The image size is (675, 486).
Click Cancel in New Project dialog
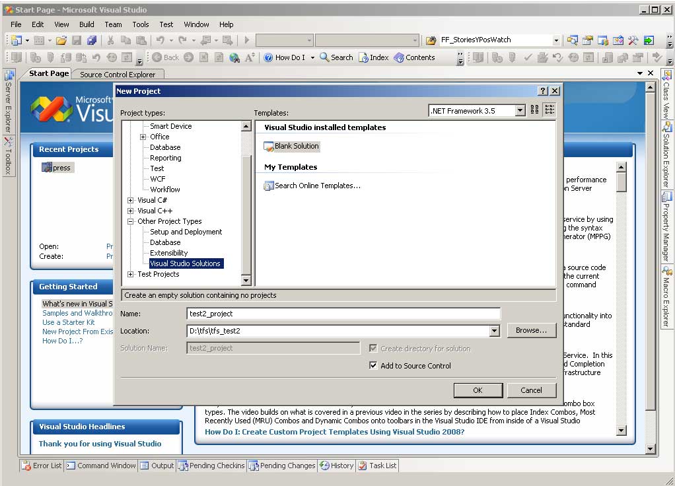pos(531,390)
